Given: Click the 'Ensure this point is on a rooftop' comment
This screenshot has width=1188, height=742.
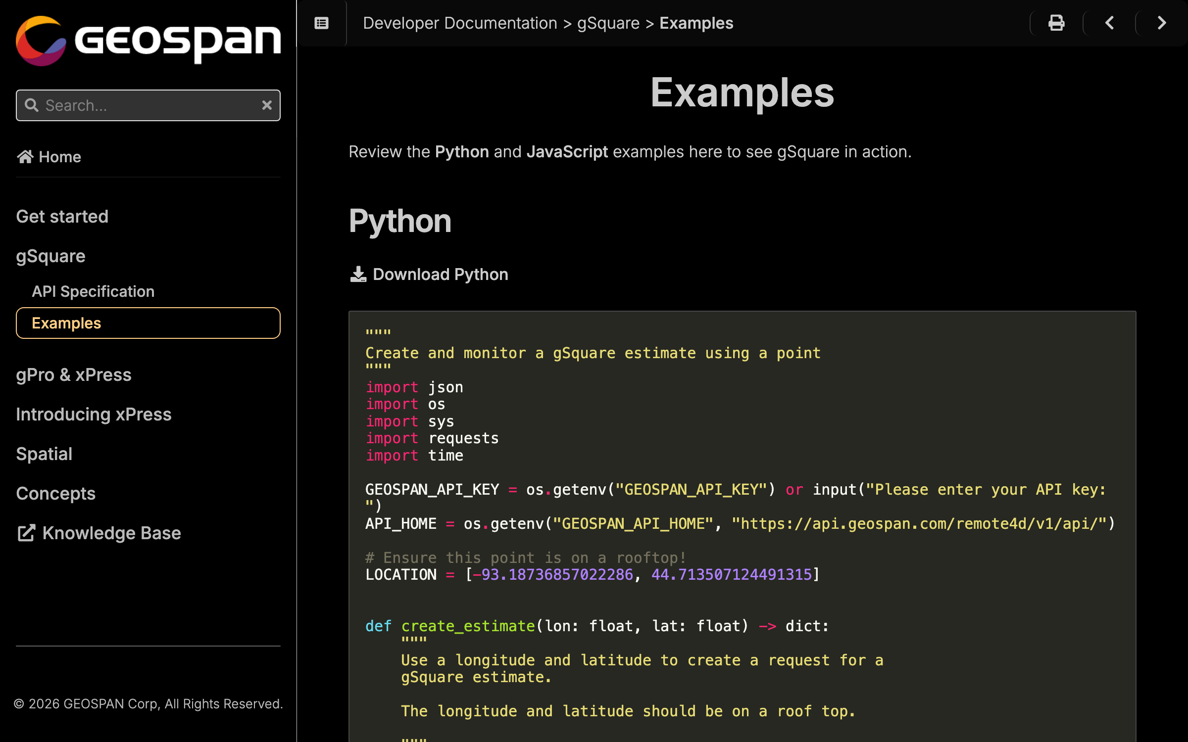Looking at the screenshot, I should (526, 557).
